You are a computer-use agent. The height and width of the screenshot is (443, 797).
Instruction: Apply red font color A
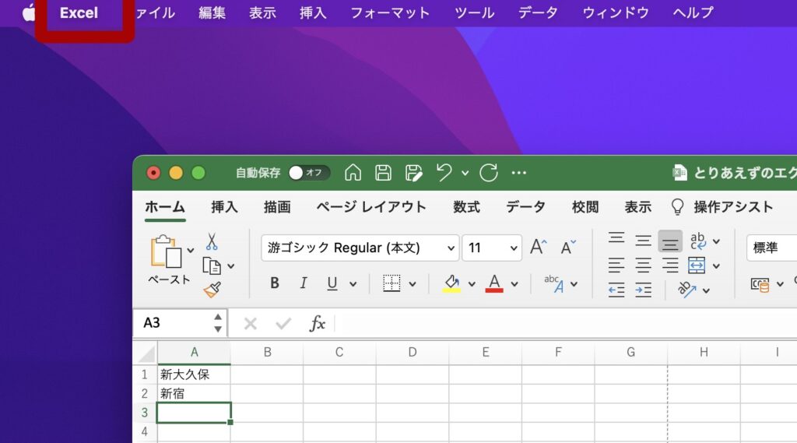coord(494,283)
